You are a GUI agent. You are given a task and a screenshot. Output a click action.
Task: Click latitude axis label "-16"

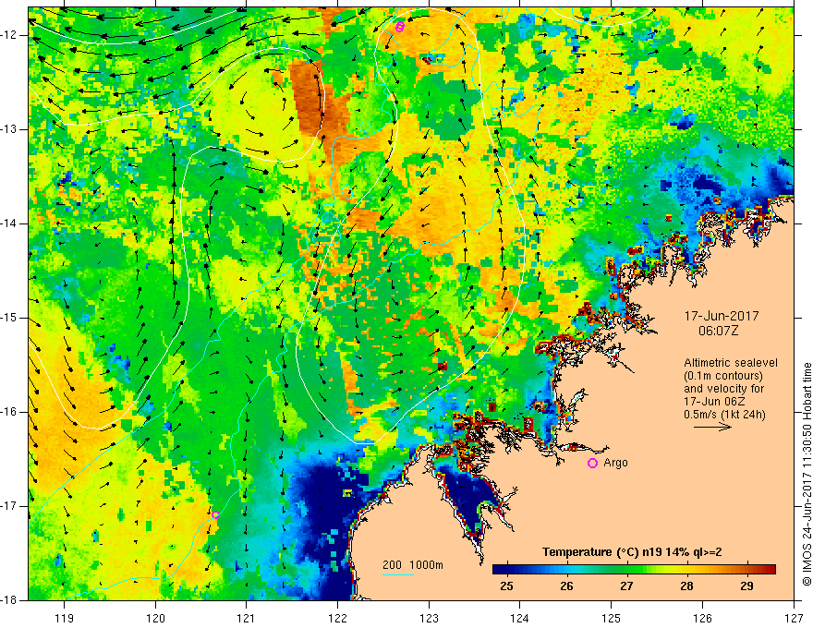pyautogui.click(x=10, y=412)
